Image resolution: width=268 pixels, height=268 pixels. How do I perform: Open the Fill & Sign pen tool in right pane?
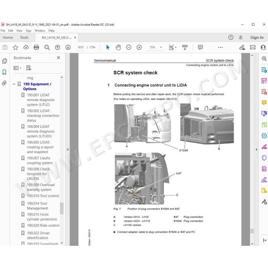pyautogui.click(x=264, y=180)
